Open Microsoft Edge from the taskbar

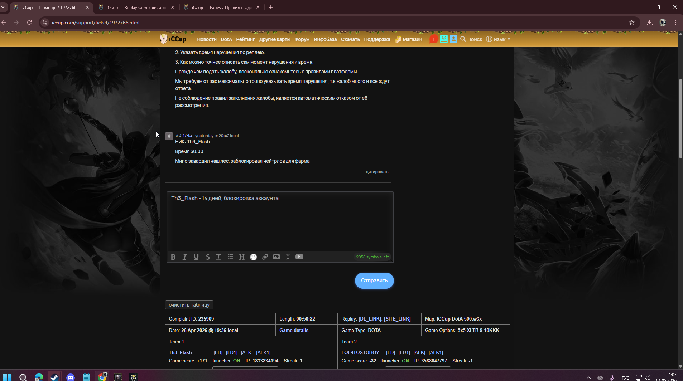[39, 377]
